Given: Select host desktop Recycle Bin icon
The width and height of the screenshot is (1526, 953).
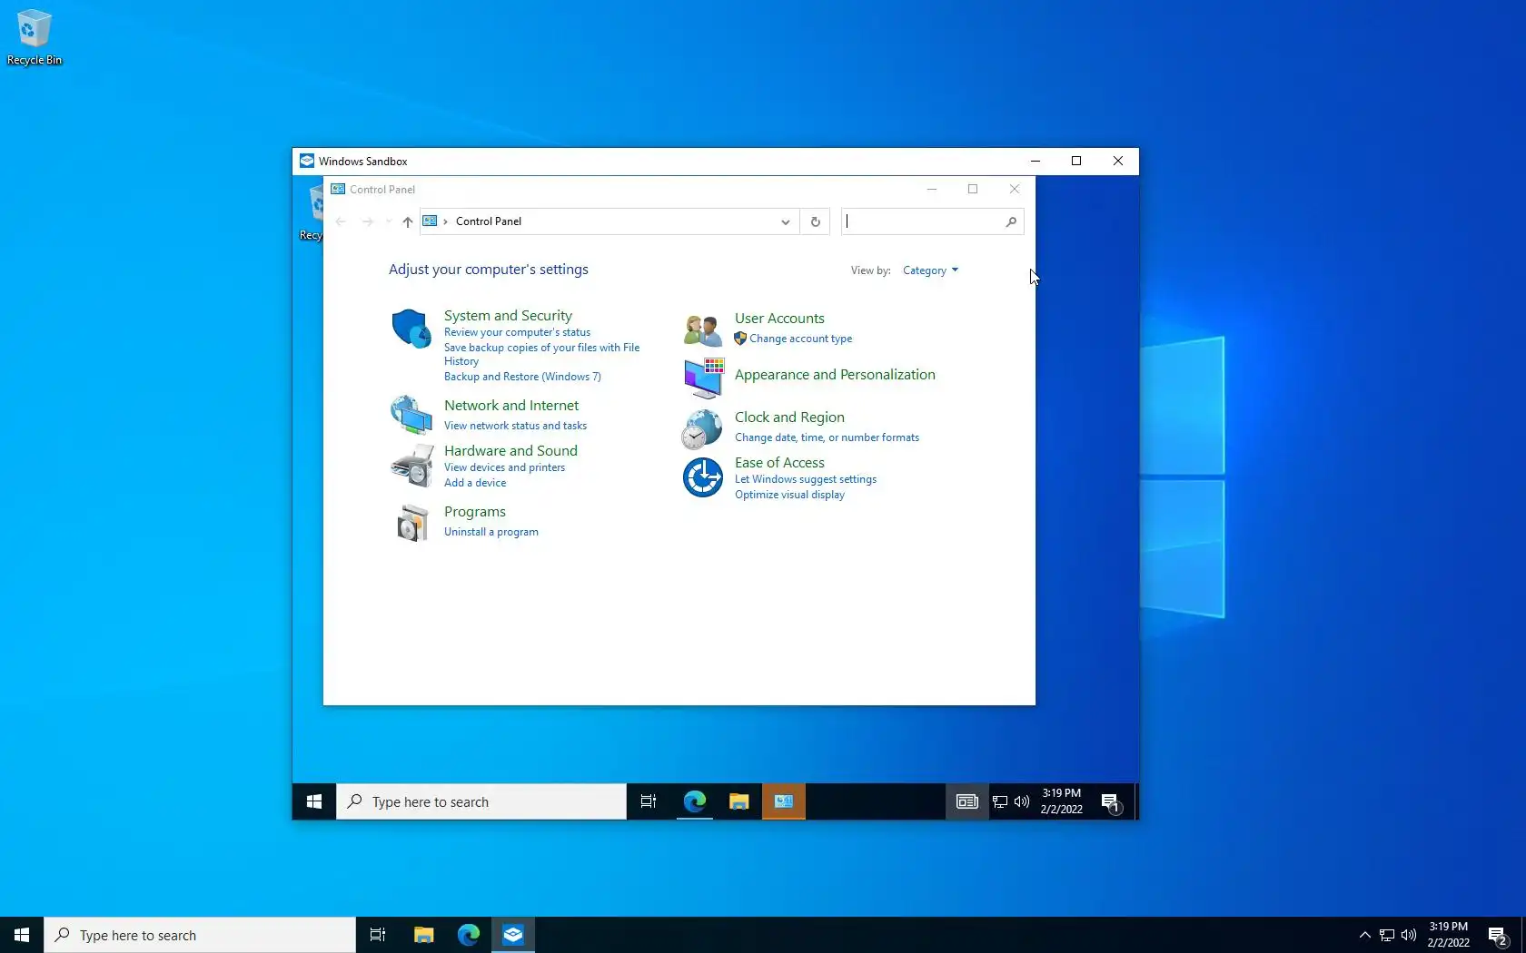Looking at the screenshot, I should [35, 37].
